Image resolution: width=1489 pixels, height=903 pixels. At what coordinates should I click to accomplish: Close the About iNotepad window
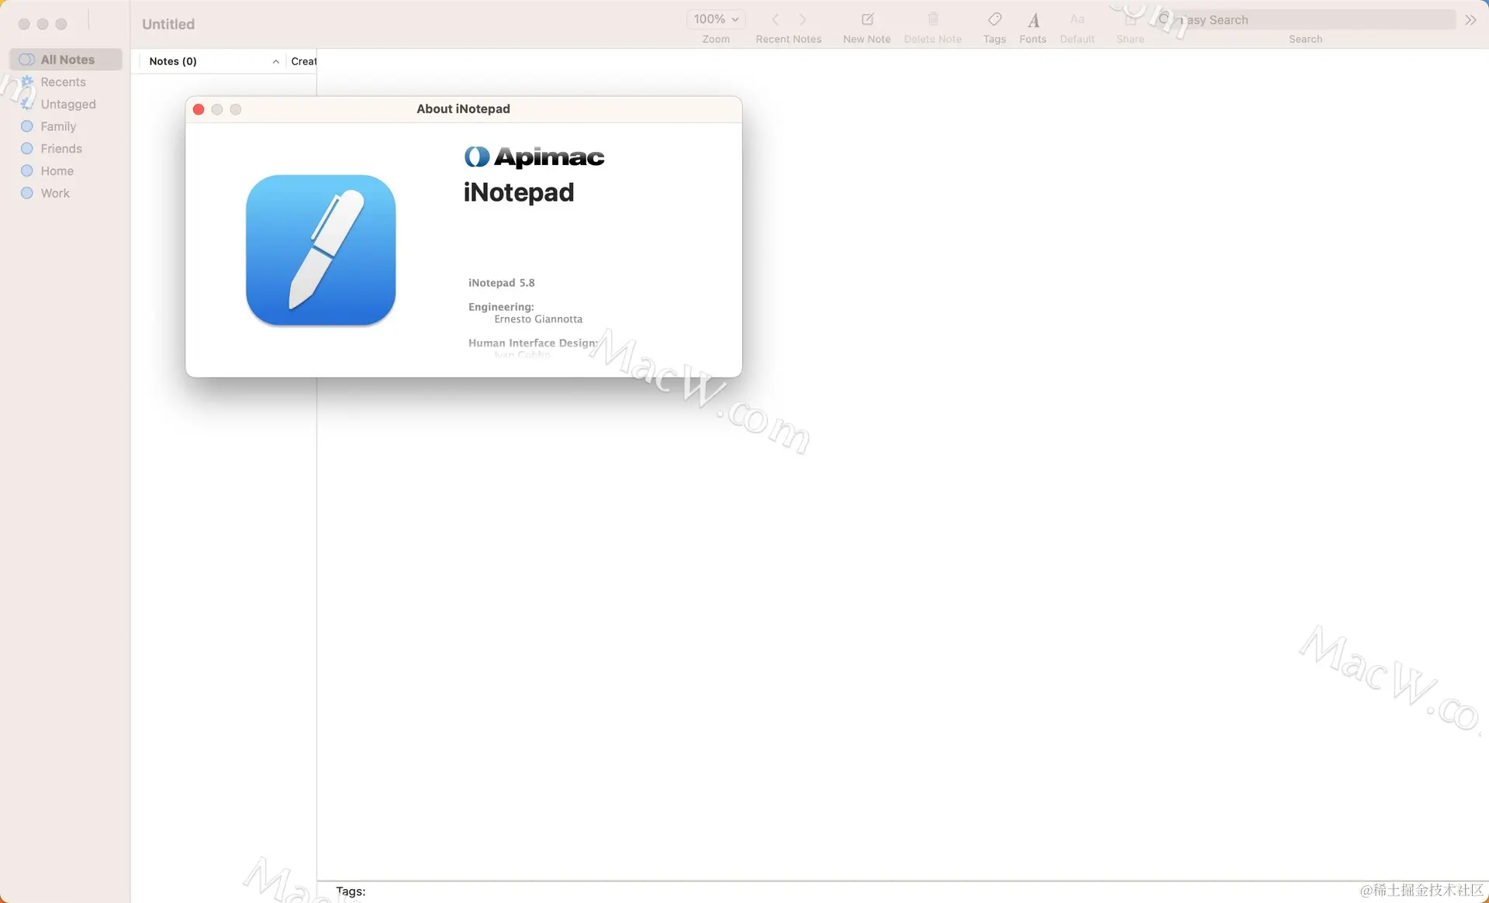pos(199,109)
